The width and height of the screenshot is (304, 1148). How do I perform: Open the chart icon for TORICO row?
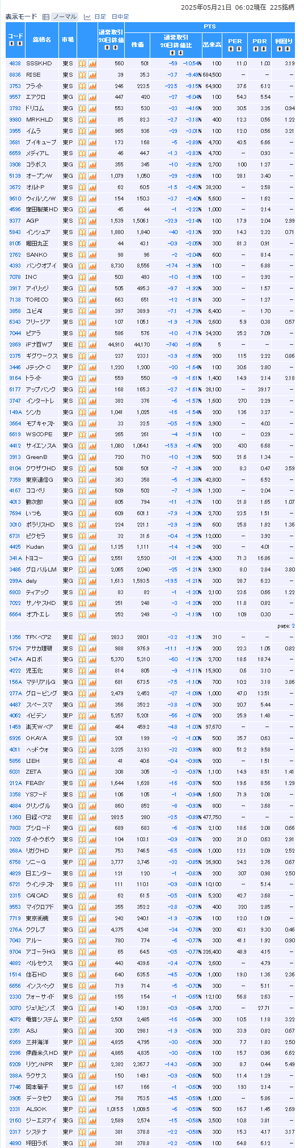(92, 299)
